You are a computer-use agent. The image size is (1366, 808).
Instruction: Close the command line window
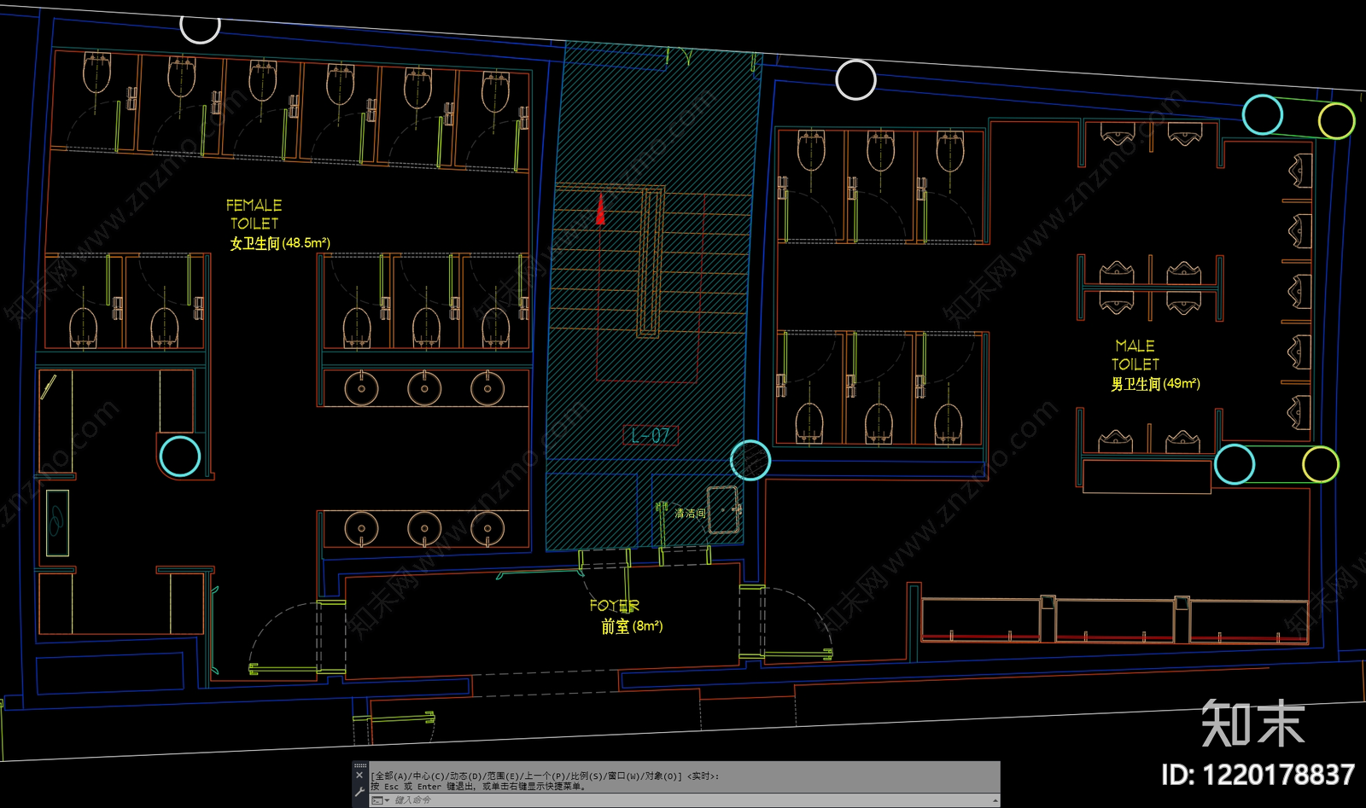(x=359, y=776)
